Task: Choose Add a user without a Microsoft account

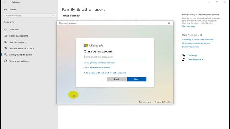Action: coord(105,73)
